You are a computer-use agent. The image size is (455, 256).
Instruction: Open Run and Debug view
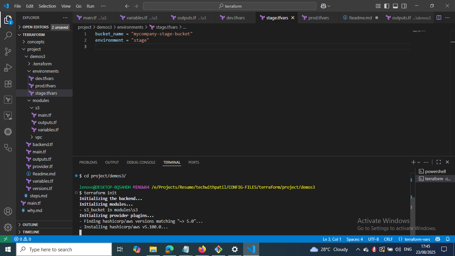(8, 68)
